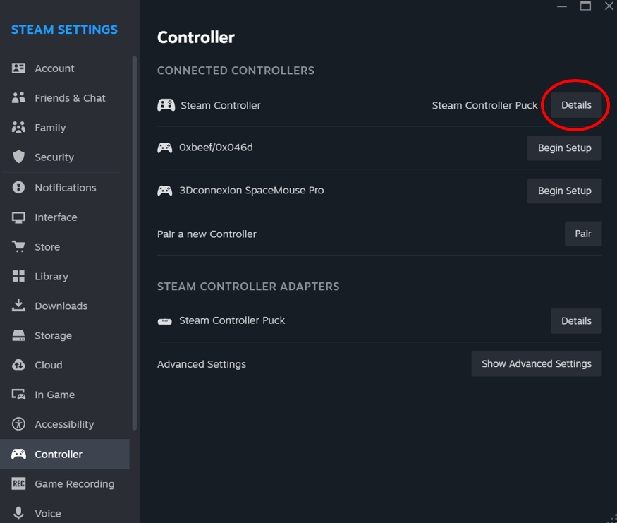617x523 pixels.
Task: Select the Interface label in sidebar
Action: (x=56, y=217)
